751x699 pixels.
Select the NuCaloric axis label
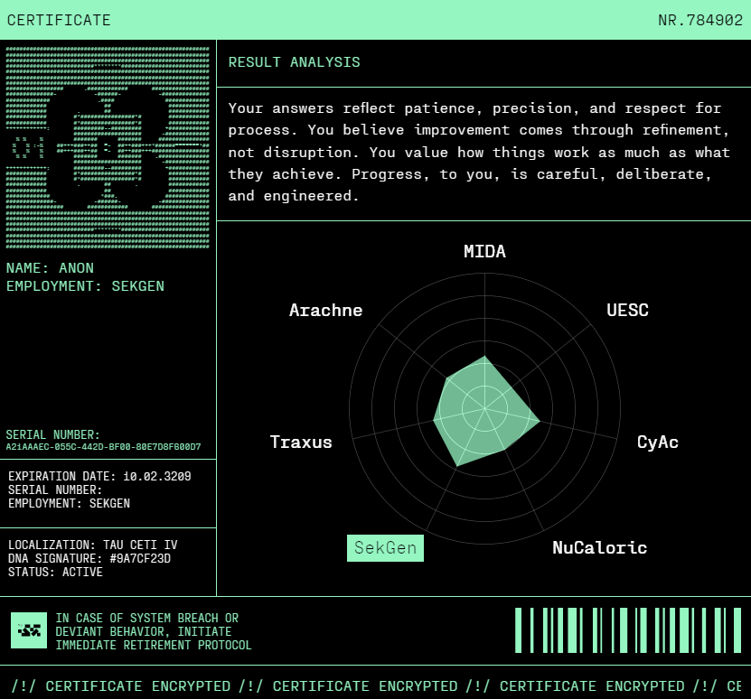click(600, 547)
